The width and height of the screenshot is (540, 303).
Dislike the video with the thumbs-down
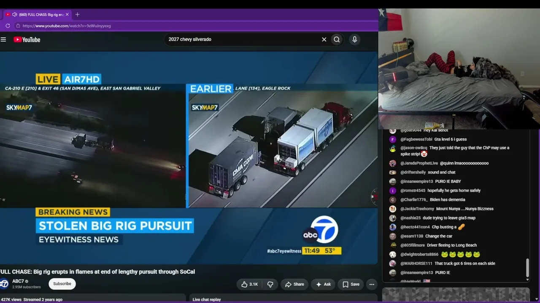(x=270, y=284)
